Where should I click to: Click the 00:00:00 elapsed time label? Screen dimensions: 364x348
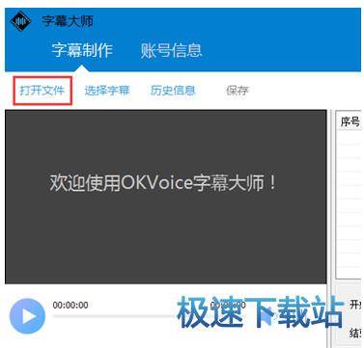point(70,305)
